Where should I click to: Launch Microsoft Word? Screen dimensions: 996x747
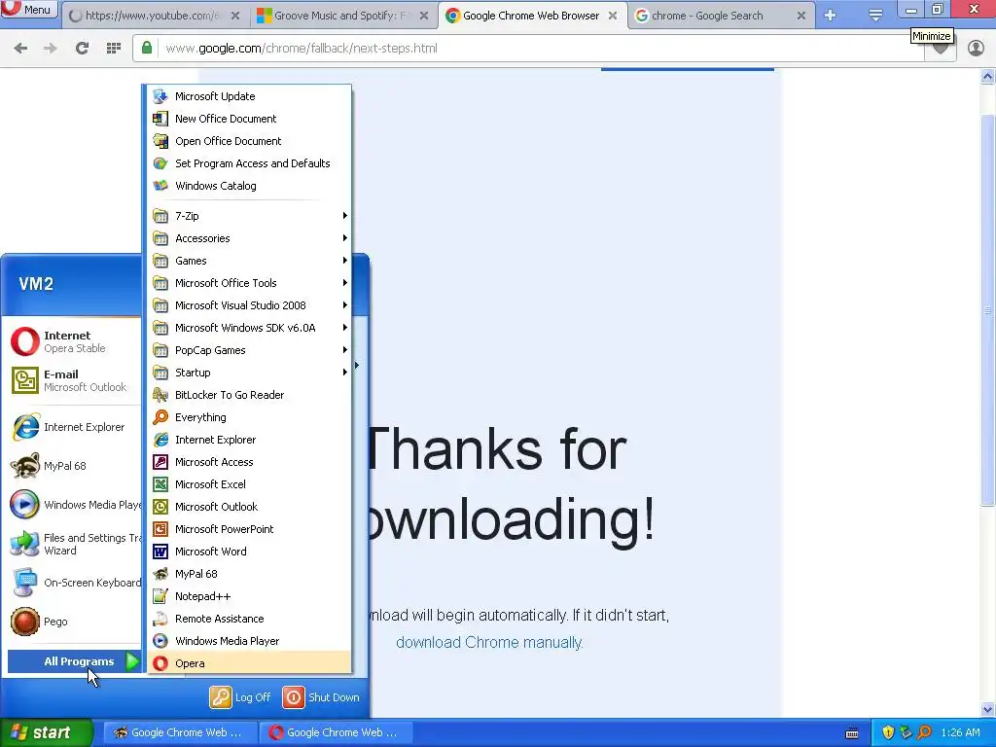249,551
